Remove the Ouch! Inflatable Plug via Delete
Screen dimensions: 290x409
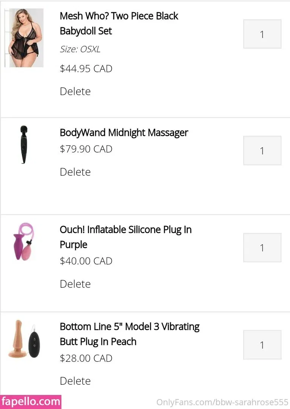point(75,284)
